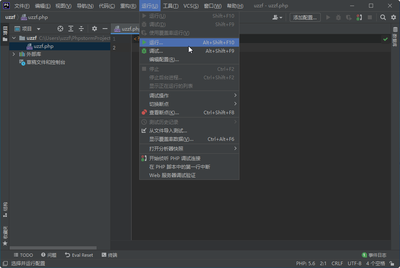Image resolution: width=400 pixels, height=268 pixels.
Task: Choose Web 服务器调试验证 menu item
Action: (x=189, y=175)
